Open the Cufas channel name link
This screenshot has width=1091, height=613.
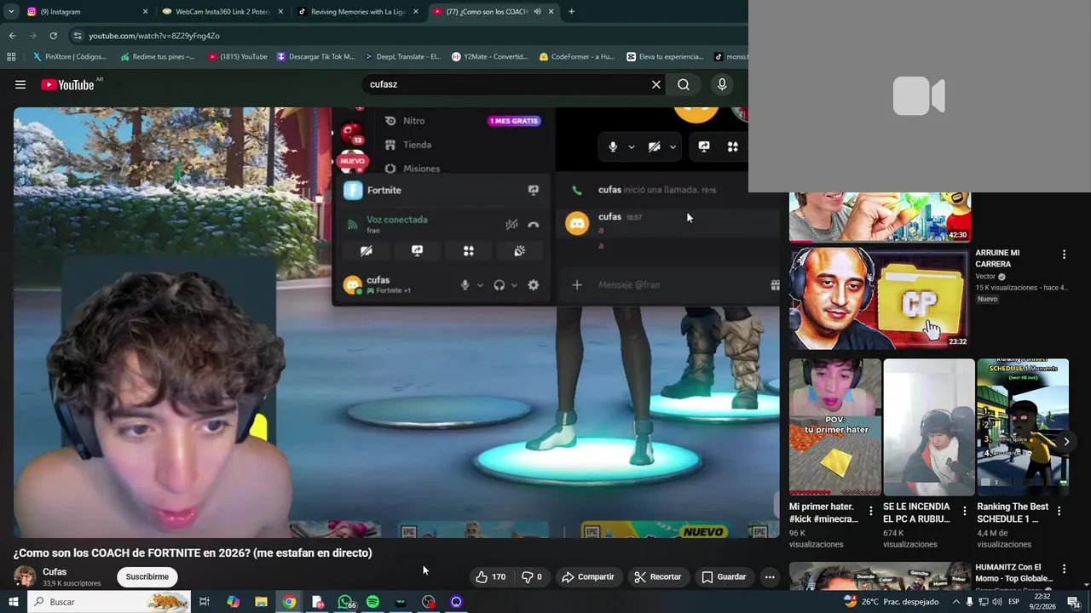coord(55,572)
